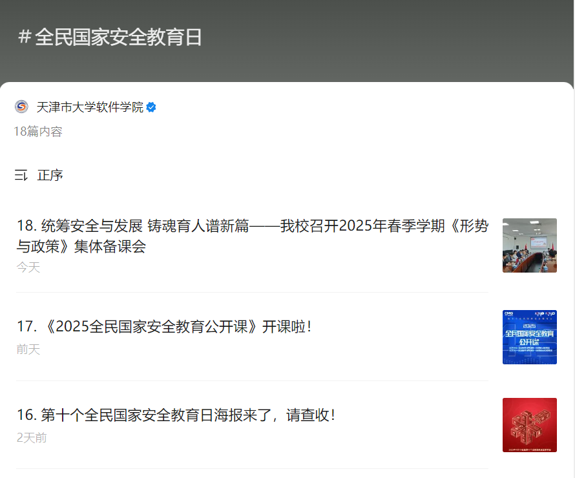Open the meeting room photo thumbnail
Viewport: 575px width, 478px height.
click(x=529, y=245)
